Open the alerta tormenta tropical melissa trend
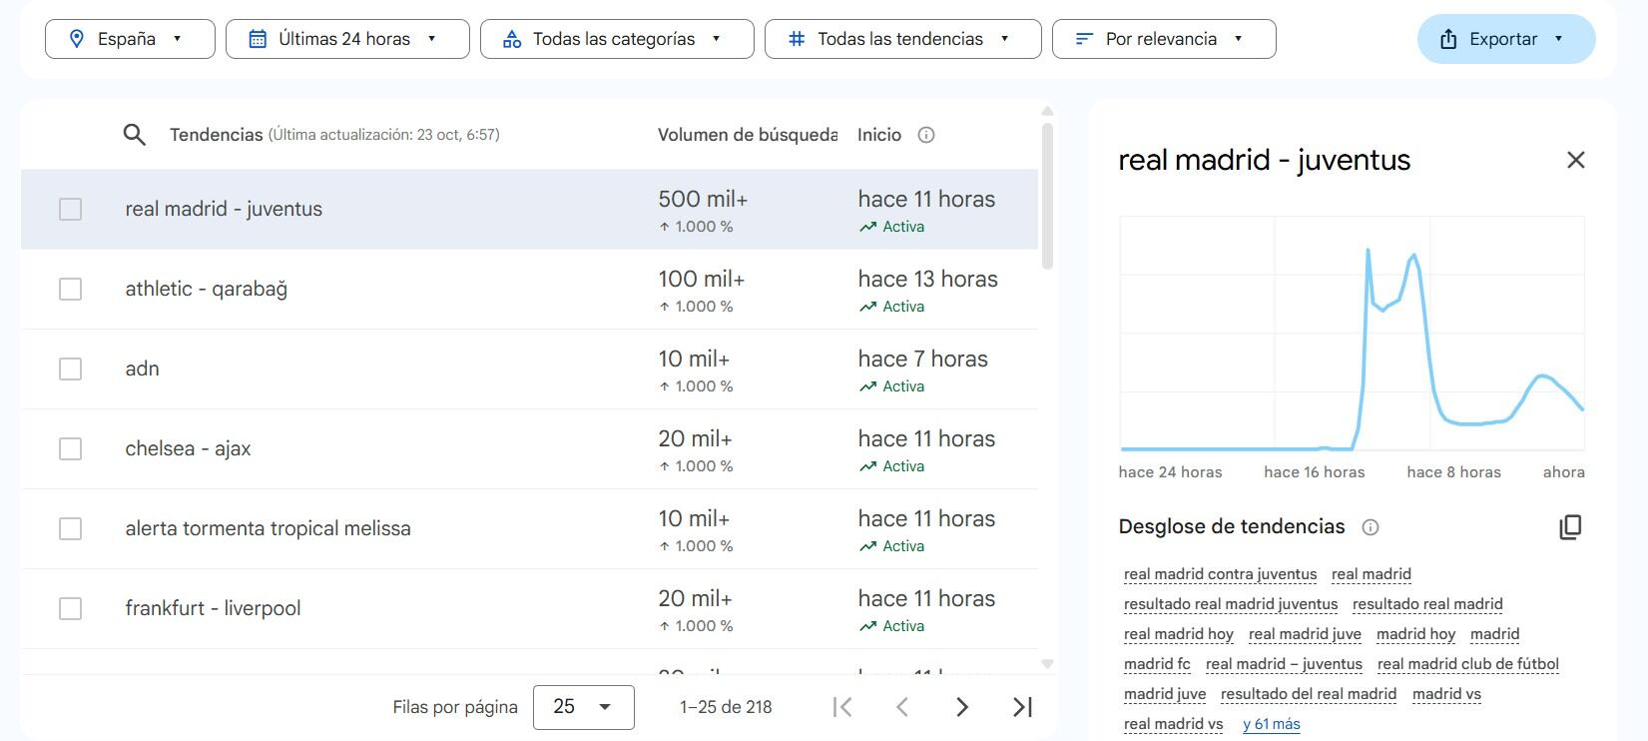Screen dimensions: 1648x741 529,528
